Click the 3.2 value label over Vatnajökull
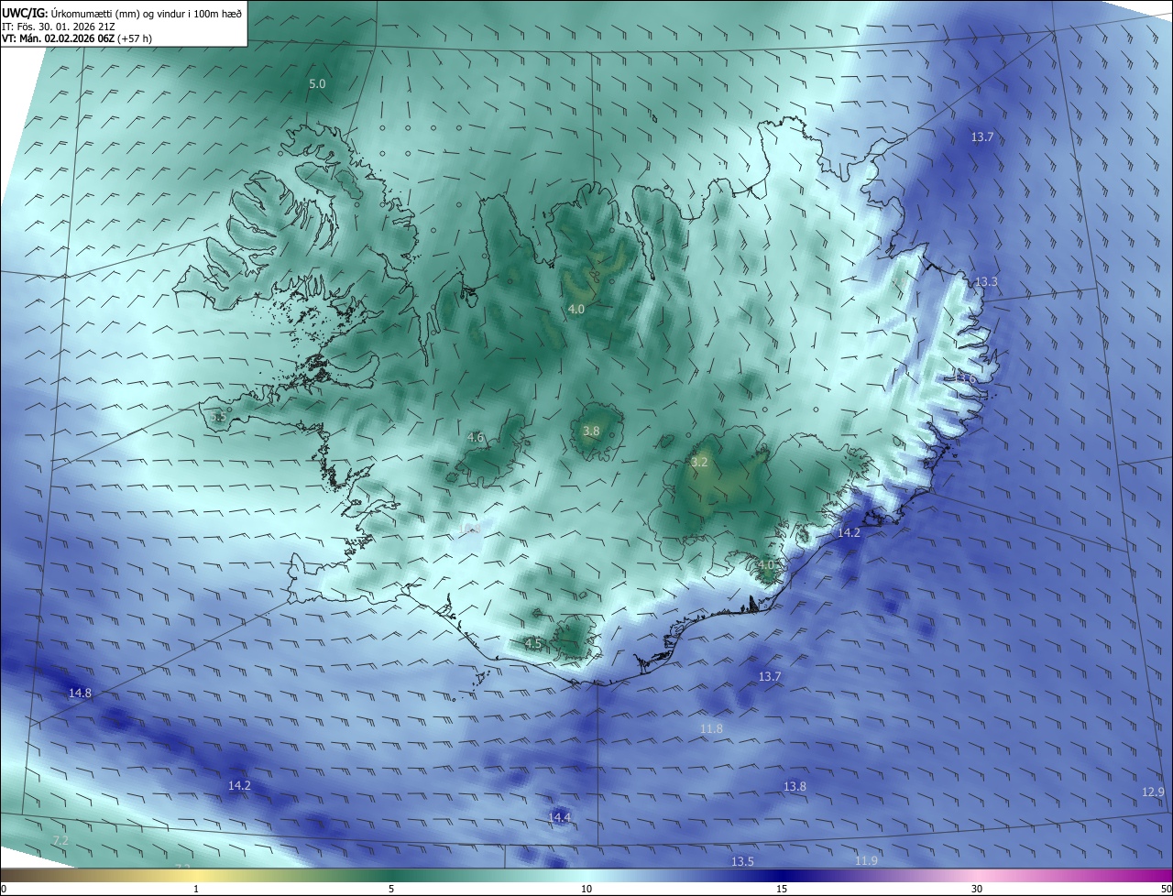This screenshot has height=896, width=1173. click(x=699, y=463)
